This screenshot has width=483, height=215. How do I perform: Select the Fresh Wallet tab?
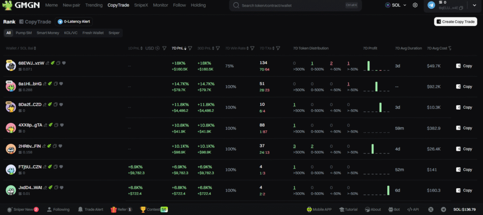point(93,33)
